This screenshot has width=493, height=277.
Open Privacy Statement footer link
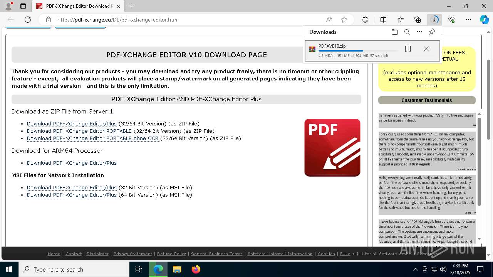(133, 254)
